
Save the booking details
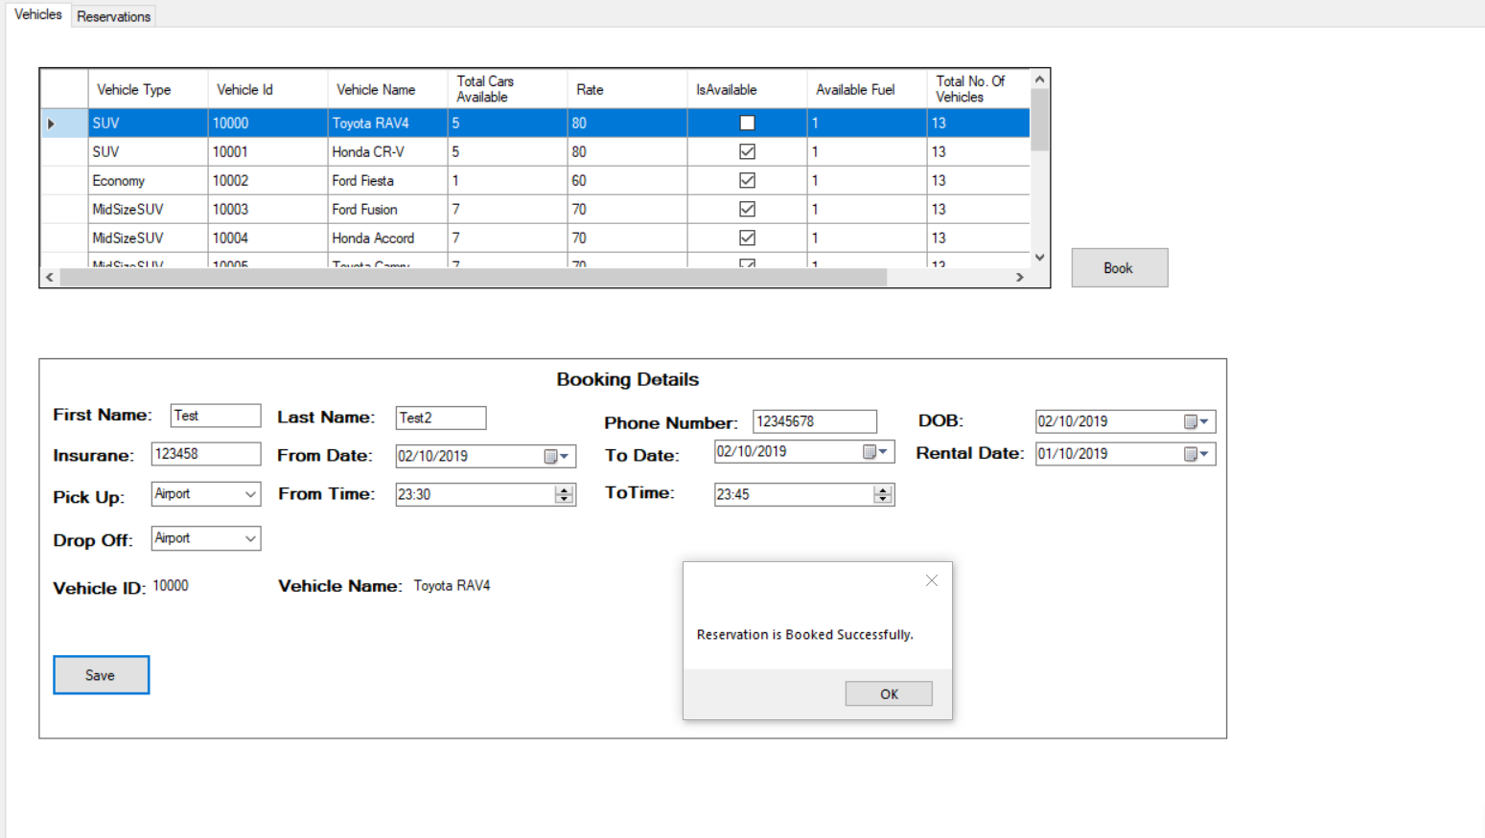(101, 675)
